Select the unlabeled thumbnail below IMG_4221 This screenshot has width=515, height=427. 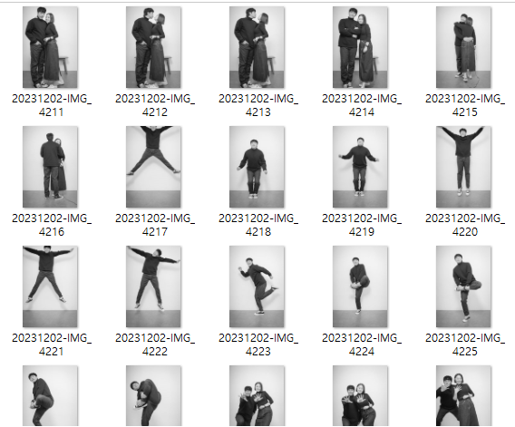click(x=50, y=396)
